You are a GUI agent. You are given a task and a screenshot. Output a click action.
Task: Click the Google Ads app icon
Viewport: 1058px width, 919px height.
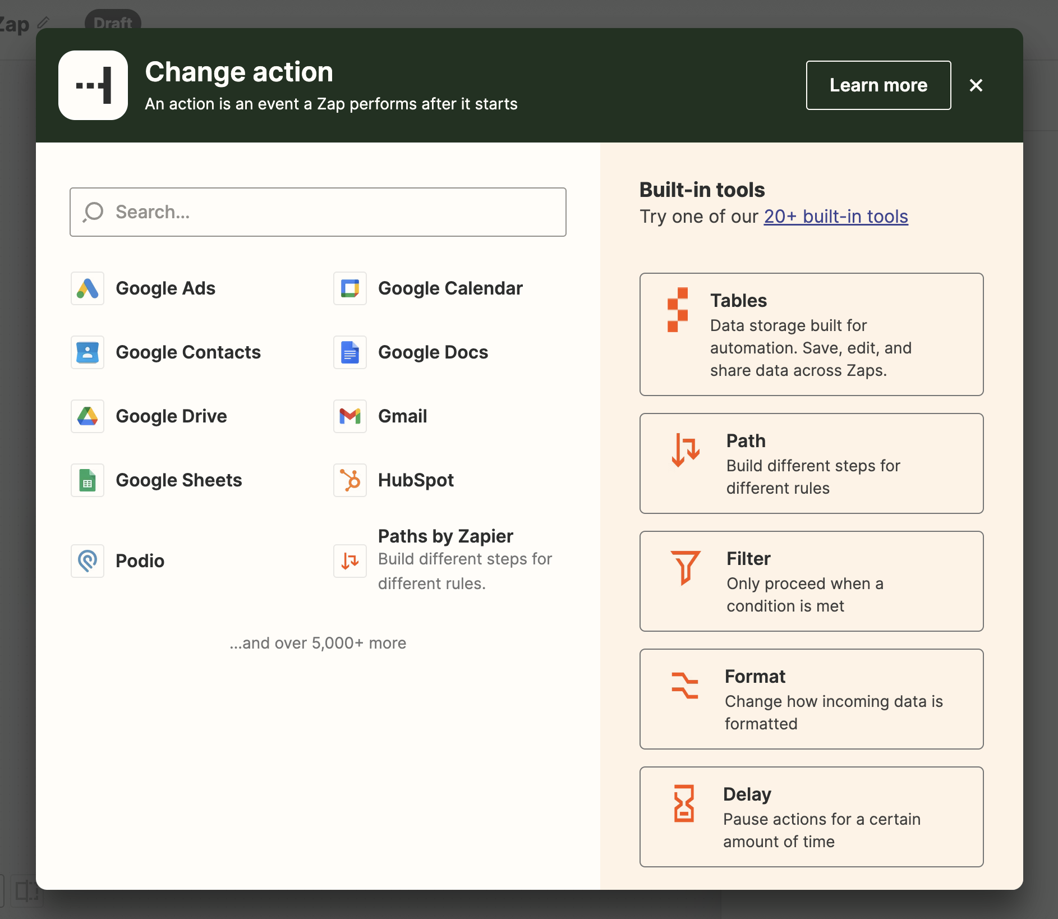tap(88, 288)
